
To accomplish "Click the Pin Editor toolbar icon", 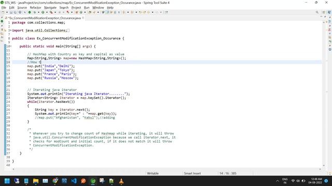I will (166, 12).
